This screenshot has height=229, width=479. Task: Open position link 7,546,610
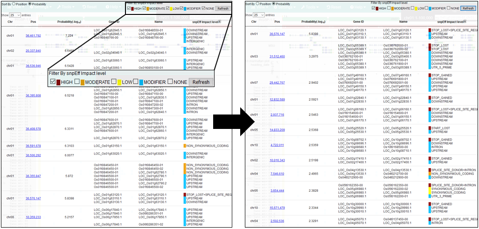pyautogui.click(x=278, y=174)
